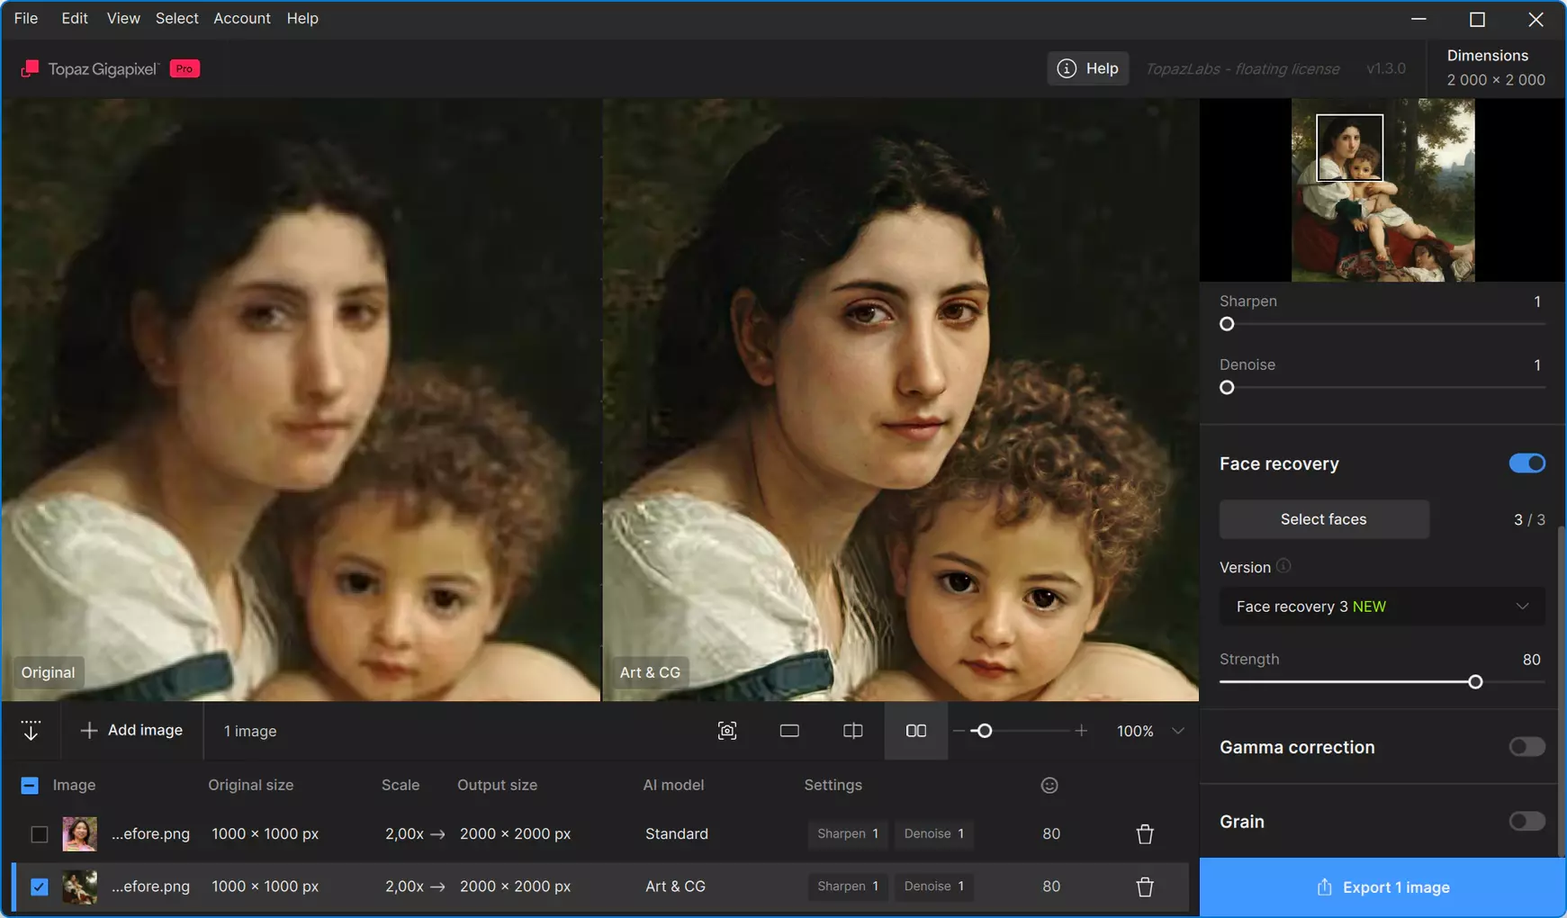Click the Art & CG row image thumbnail

click(79, 886)
